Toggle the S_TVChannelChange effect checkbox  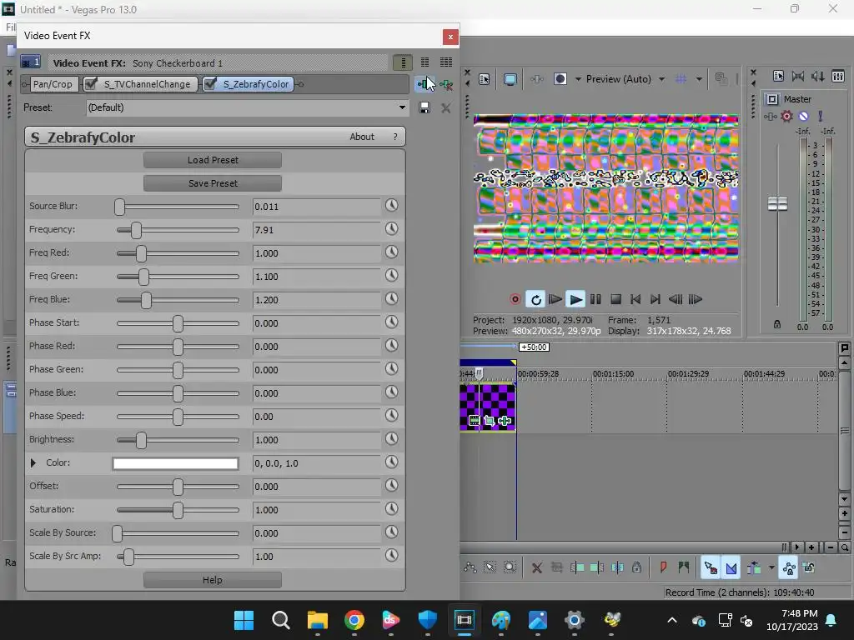click(91, 83)
